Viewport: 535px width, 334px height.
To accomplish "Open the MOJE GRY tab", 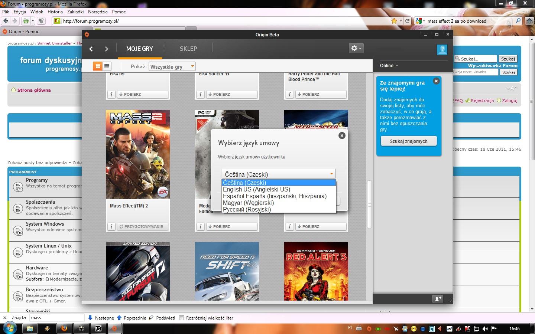I will [x=140, y=49].
